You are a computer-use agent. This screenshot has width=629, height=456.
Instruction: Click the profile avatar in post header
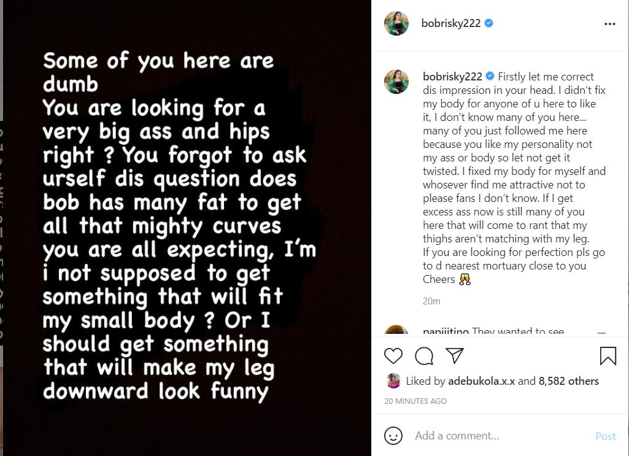[x=396, y=23]
